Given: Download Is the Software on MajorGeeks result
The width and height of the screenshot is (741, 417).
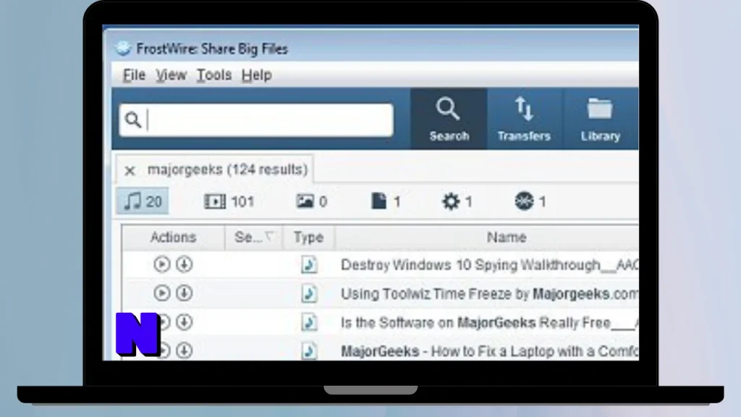Looking at the screenshot, I should click(185, 322).
